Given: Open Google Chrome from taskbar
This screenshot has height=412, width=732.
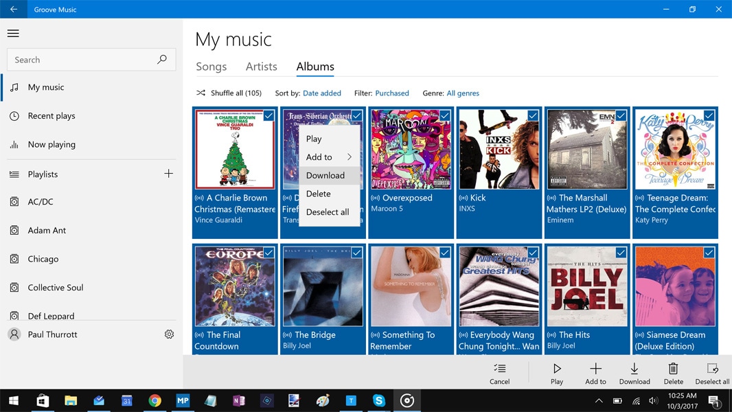Looking at the screenshot, I should coord(155,400).
